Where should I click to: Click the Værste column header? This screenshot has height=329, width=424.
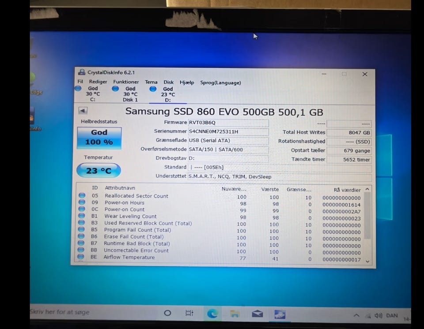click(x=270, y=189)
